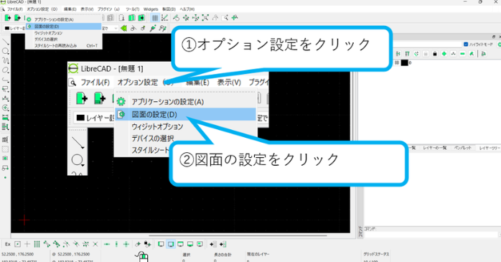Toggle Snap on Grid dotted-grid icon
Viewport: 501px width, 262px height.
37,244
